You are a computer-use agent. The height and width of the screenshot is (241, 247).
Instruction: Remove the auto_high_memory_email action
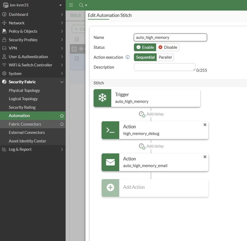pyautogui.click(x=205, y=157)
